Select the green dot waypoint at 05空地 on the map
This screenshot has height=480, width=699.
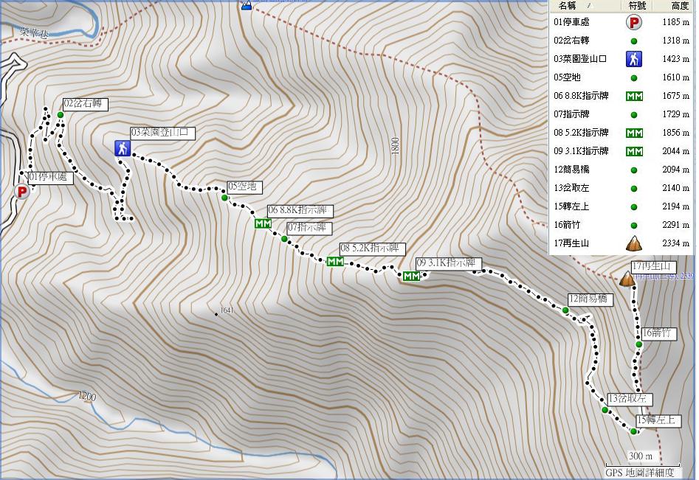224,198
